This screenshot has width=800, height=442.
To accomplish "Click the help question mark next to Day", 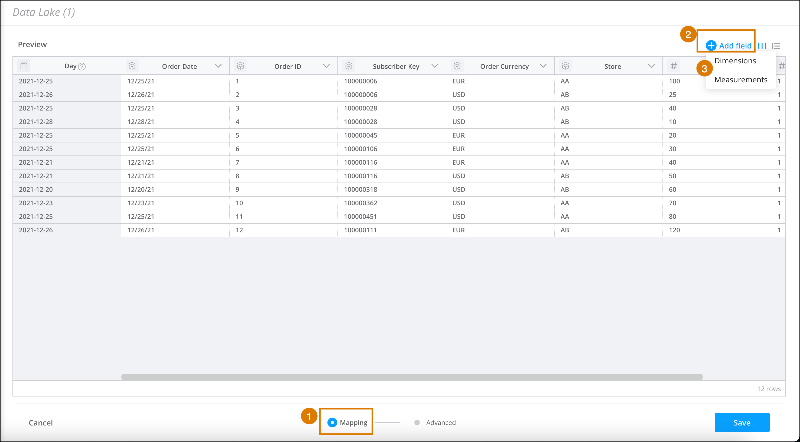I will pyautogui.click(x=82, y=66).
